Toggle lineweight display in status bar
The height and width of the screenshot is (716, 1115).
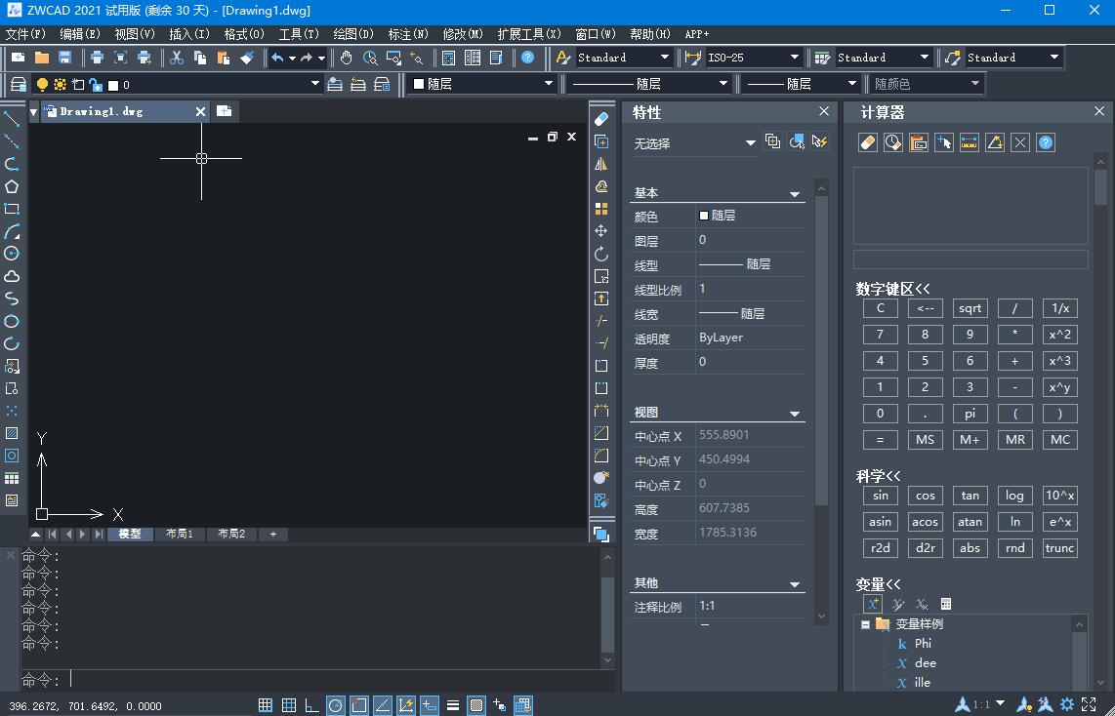coord(453,705)
